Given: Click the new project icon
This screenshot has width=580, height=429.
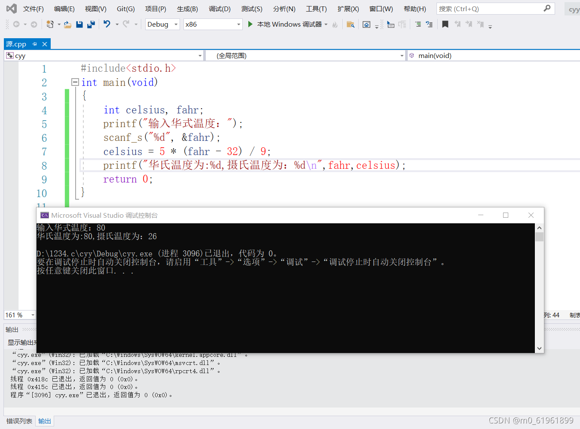Looking at the screenshot, I should [x=50, y=24].
